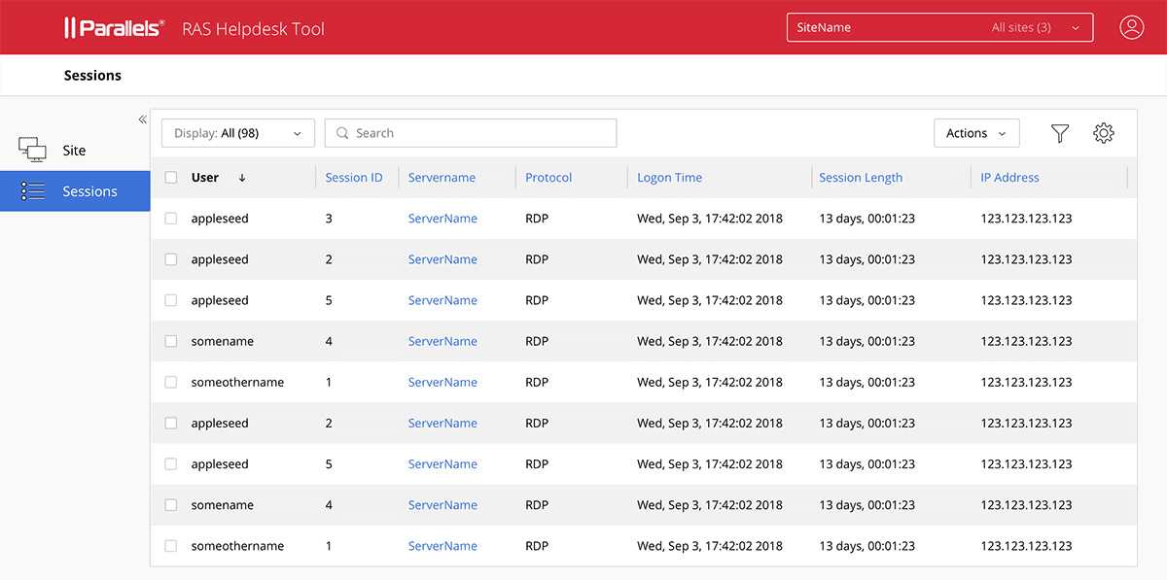Screen dimensions: 1167x580
Task: Select username in appleseed session 3 row
Action: (x=220, y=219)
